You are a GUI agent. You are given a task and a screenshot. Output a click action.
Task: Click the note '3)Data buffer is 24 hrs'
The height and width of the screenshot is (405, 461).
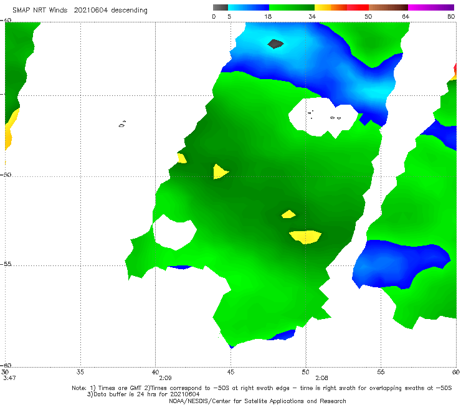coord(143,394)
